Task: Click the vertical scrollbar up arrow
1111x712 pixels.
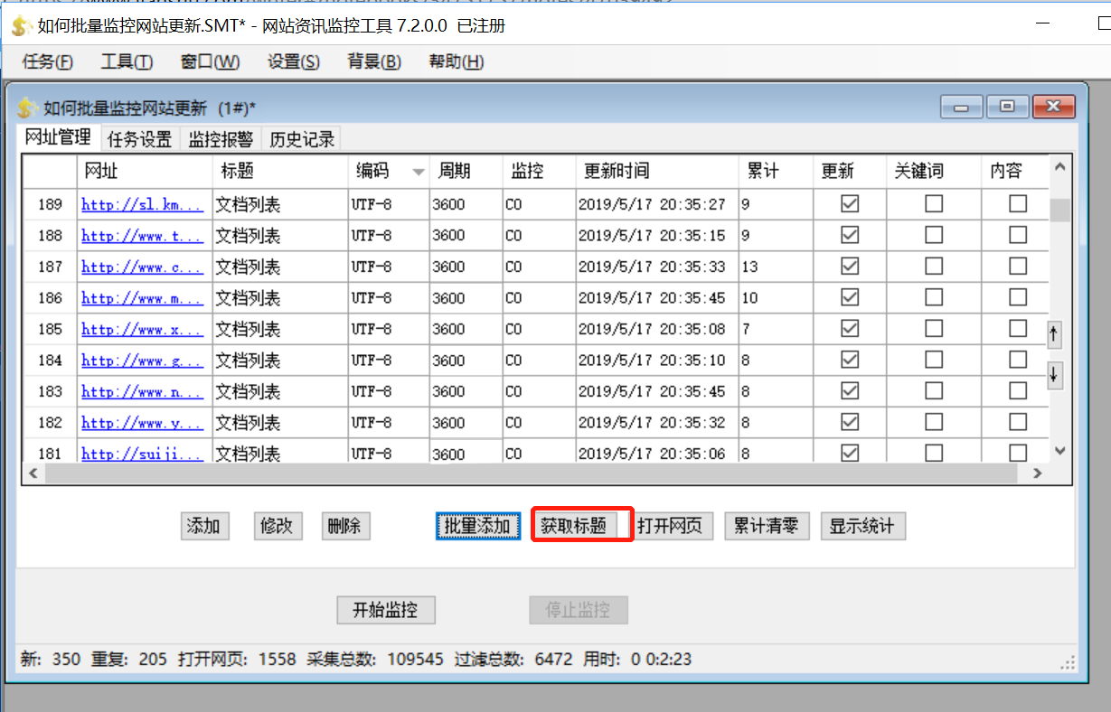Action: tap(1060, 167)
